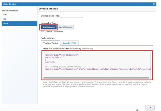
Task: Close the Code Center dialog
Action: point(154,4)
